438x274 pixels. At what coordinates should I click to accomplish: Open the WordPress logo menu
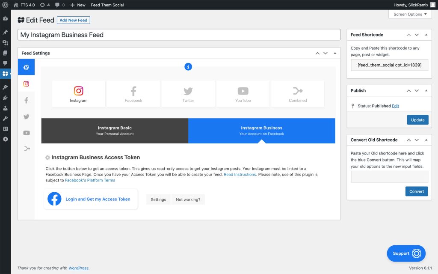coord(5,5)
